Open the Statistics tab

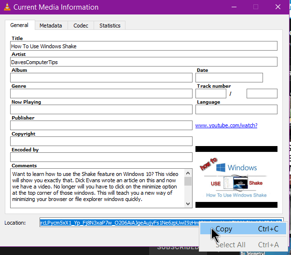(x=110, y=26)
